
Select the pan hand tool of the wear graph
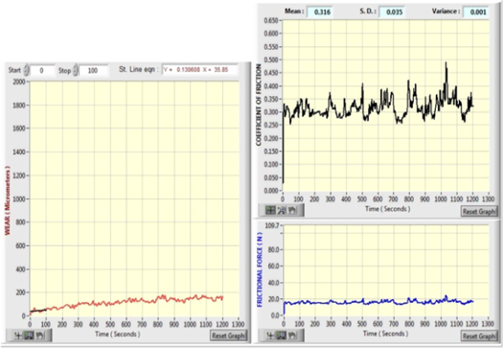coord(39,336)
